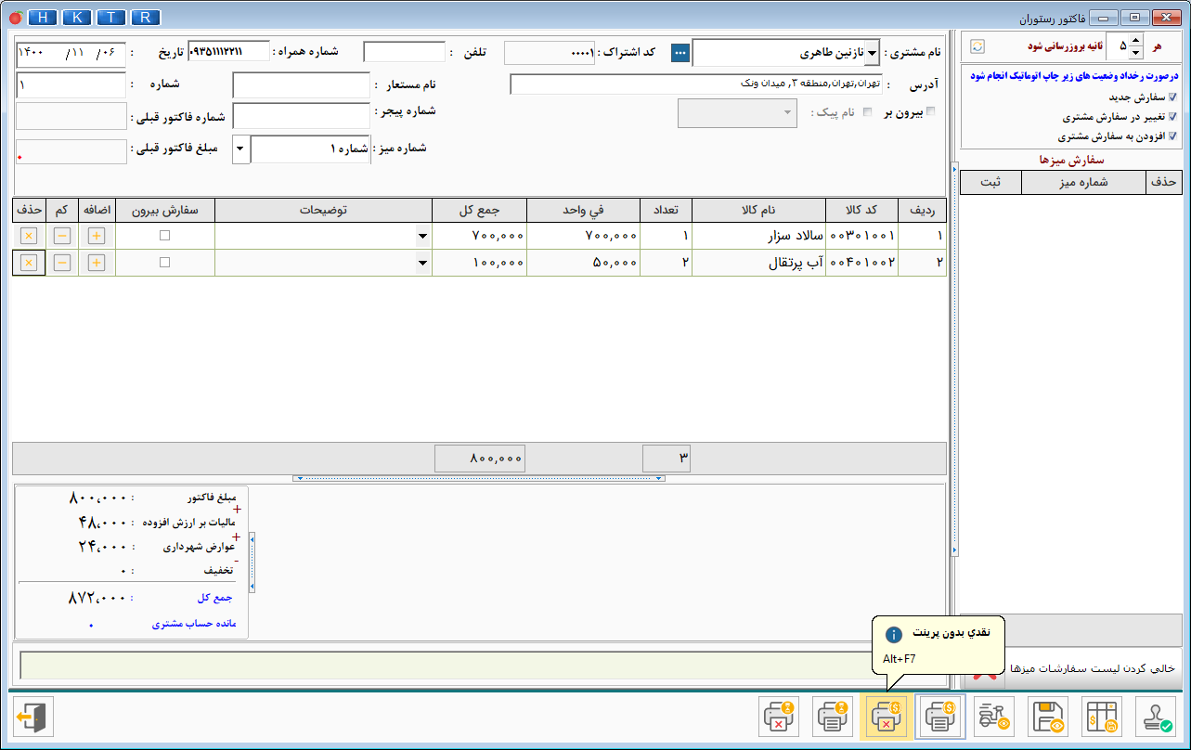This screenshot has height=750, width=1191.
Task: Click the آب پرتقال product name cell
Action: pyautogui.click(x=758, y=263)
